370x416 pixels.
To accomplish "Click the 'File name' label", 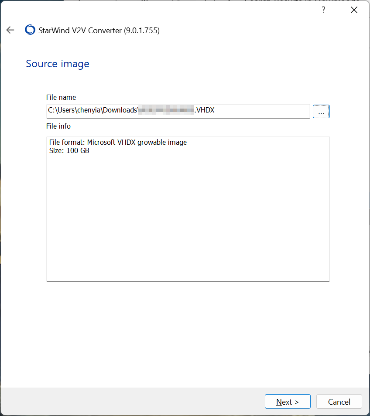I will coord(61,97).
